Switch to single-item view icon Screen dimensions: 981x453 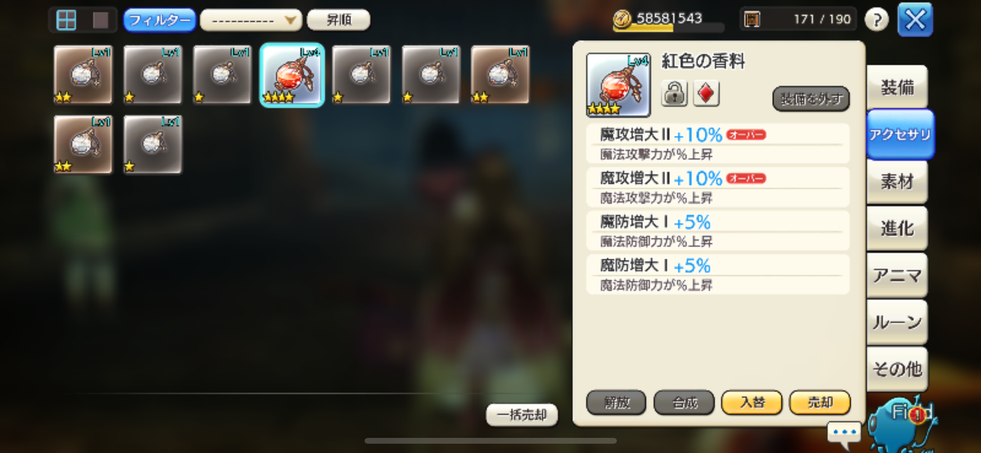[100, 20]
